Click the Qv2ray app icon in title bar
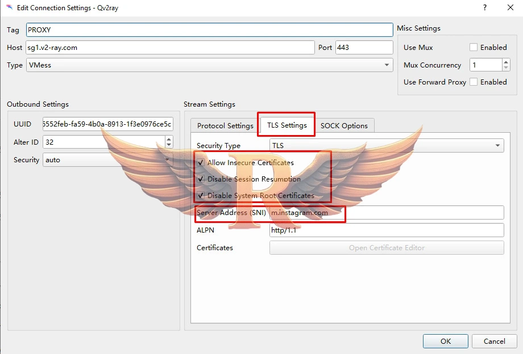The image size is (523, 354). (9, 8)
